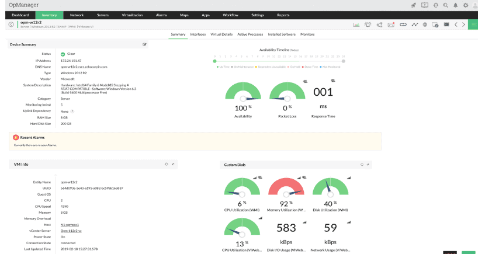Image resolution: width=478 pixels, height=254 pixels.
Task: Open the user profile avatar
Action: pos(475,5)
